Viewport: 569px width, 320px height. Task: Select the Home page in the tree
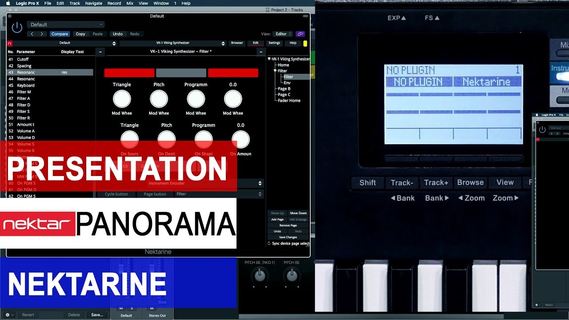coord(283,65)
